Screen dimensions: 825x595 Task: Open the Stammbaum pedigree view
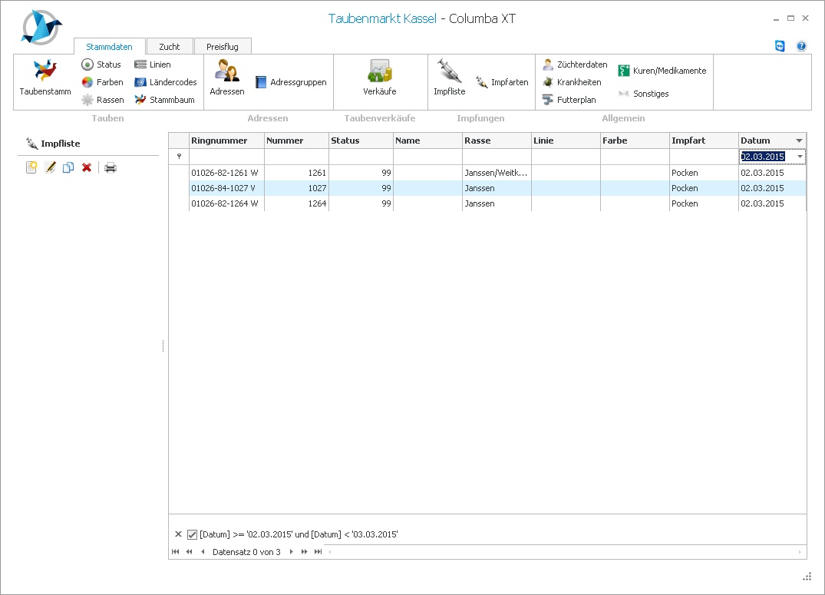point(164,100)
